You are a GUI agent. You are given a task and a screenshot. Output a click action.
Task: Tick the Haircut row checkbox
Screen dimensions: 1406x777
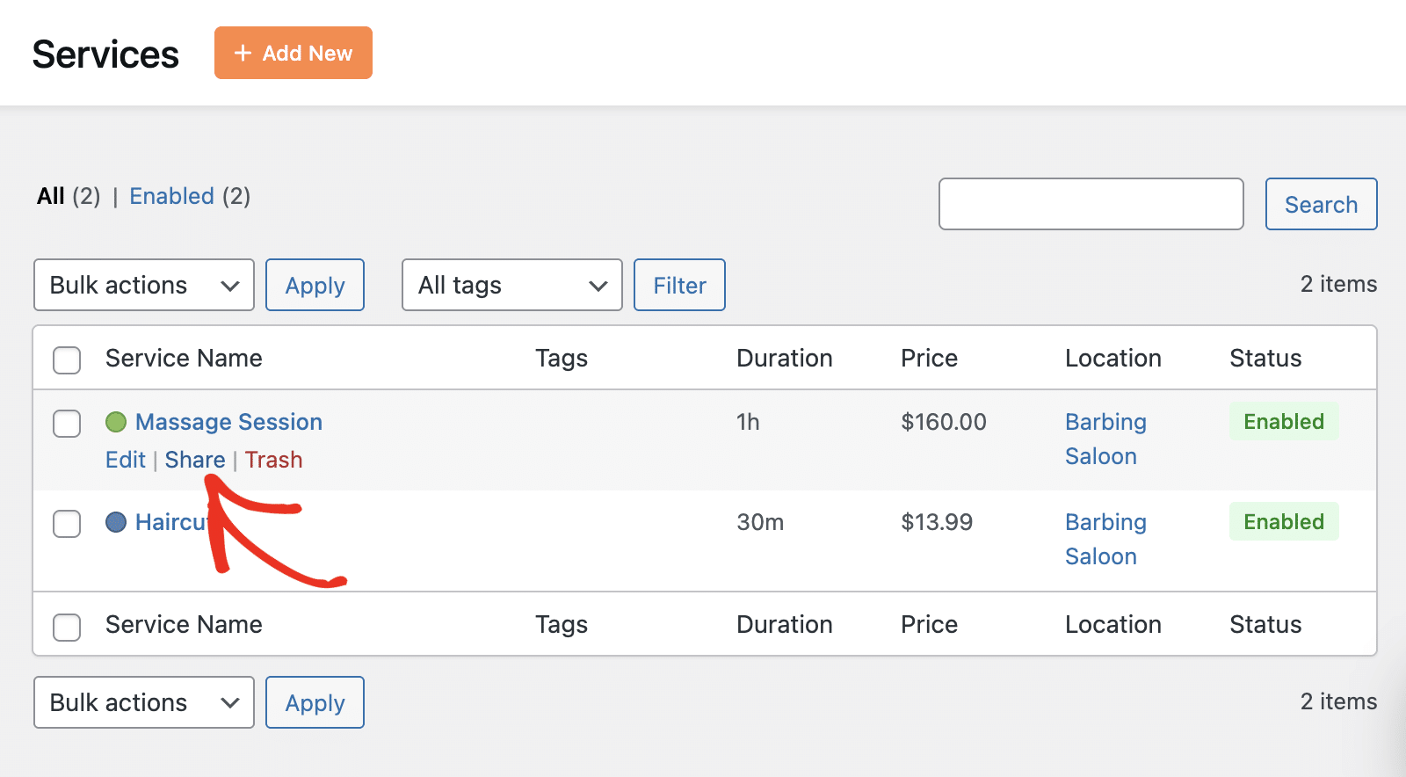[67, 523]
